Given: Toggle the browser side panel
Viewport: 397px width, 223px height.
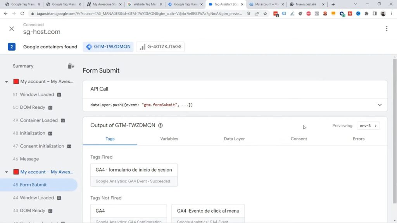Looking at the screenshot, I should [x=375, y=14].
